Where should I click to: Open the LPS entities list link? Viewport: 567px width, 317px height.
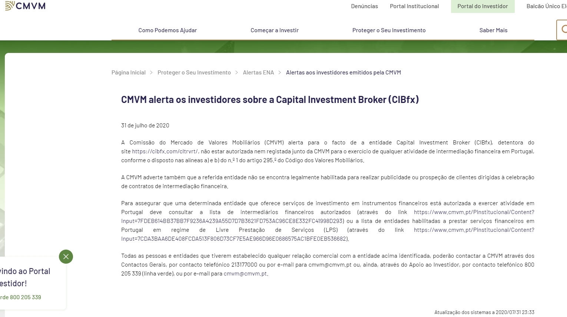[x=474, y=230]
